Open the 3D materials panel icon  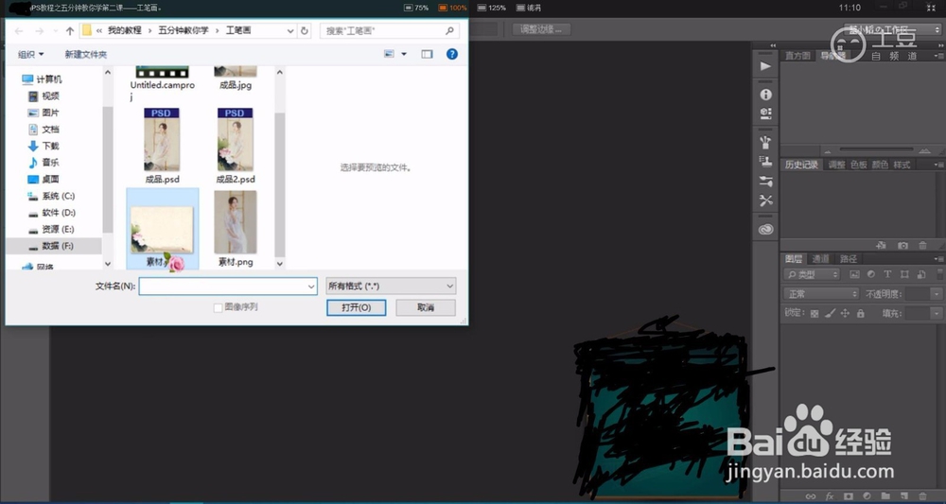click(765, 113)
